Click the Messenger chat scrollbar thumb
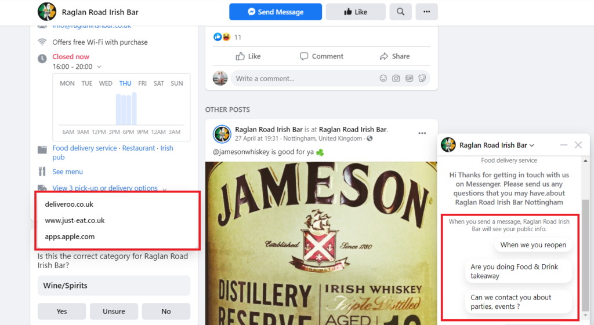 (x=586, y=255)
